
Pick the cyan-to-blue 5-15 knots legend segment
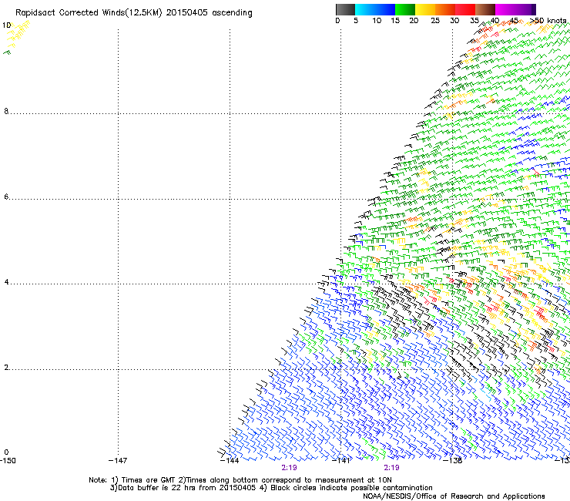click(375, 9)
